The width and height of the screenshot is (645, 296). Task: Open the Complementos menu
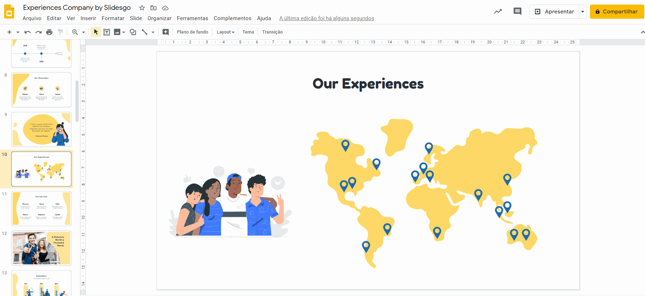click(x=232, y=18)
